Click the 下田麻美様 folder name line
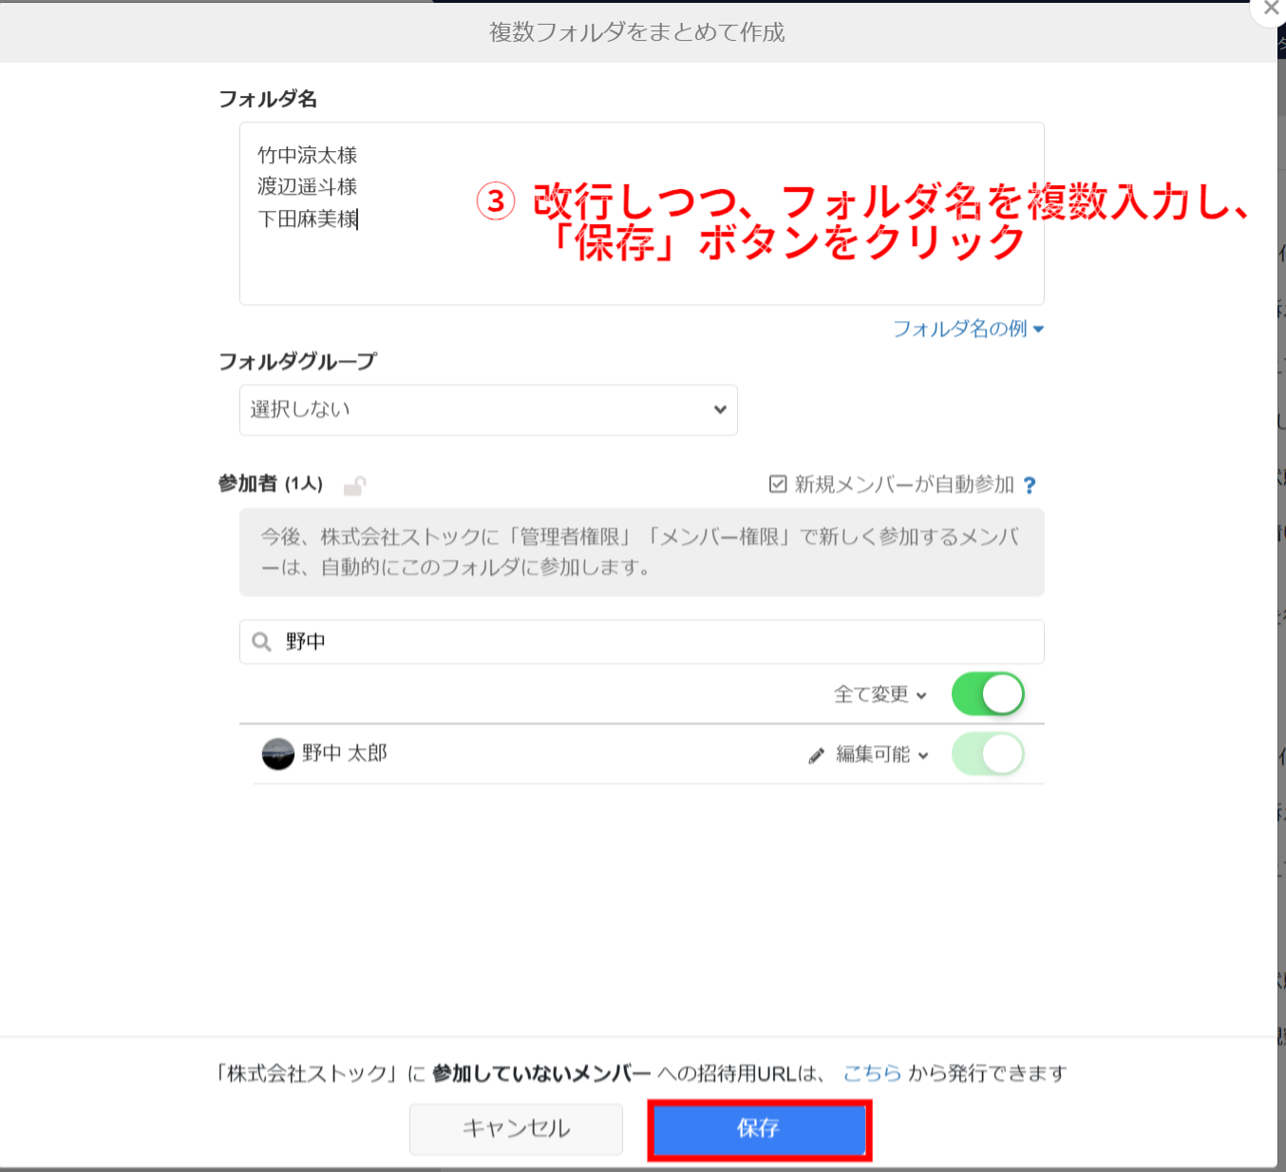Image resolution: width=1286 pixels, height=1172 pixels. click(x=306, y=218)
